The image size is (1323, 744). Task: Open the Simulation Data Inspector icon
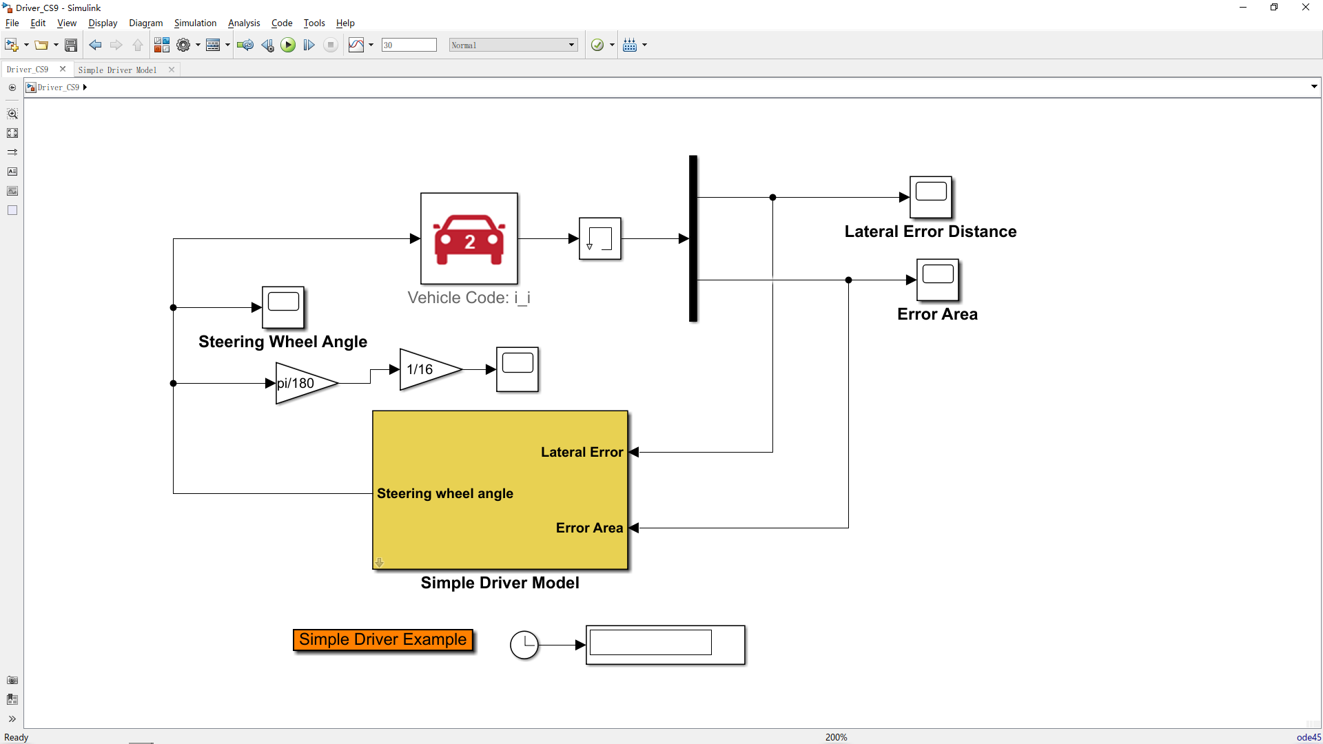(x=356, y=45)
